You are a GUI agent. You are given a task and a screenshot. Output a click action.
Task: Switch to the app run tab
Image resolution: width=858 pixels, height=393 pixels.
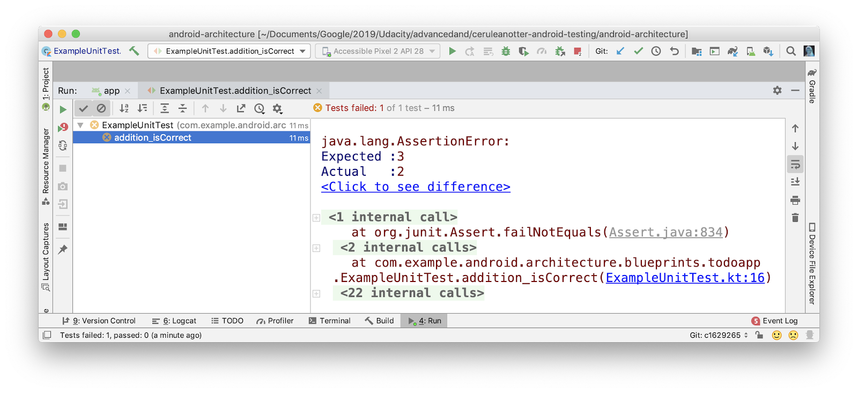112,91
